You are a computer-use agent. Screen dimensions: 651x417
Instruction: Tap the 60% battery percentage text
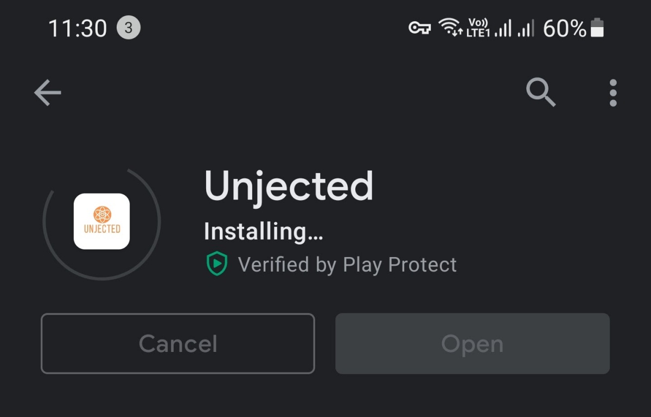(564, 28)
